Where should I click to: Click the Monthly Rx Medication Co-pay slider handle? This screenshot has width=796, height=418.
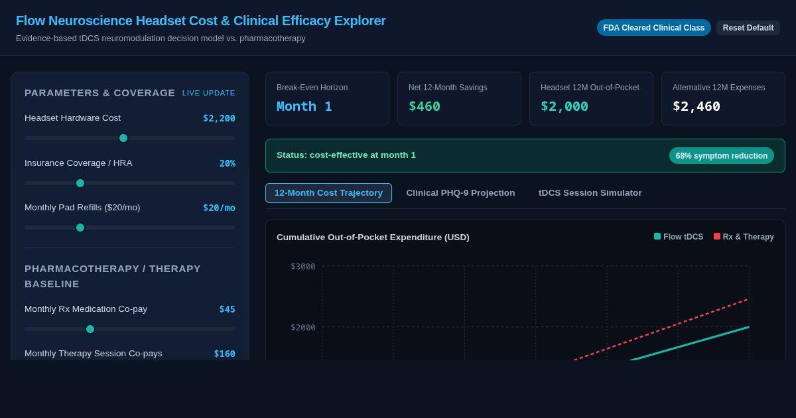(x=90, y=329)
